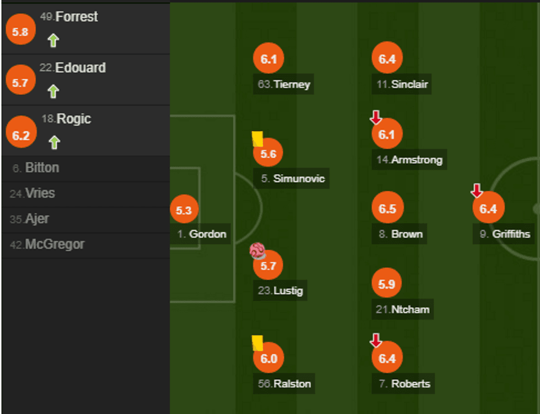Click Edouard's green substituted-on arrow
This screenshot has width=540, height=414.
point(53,91)
